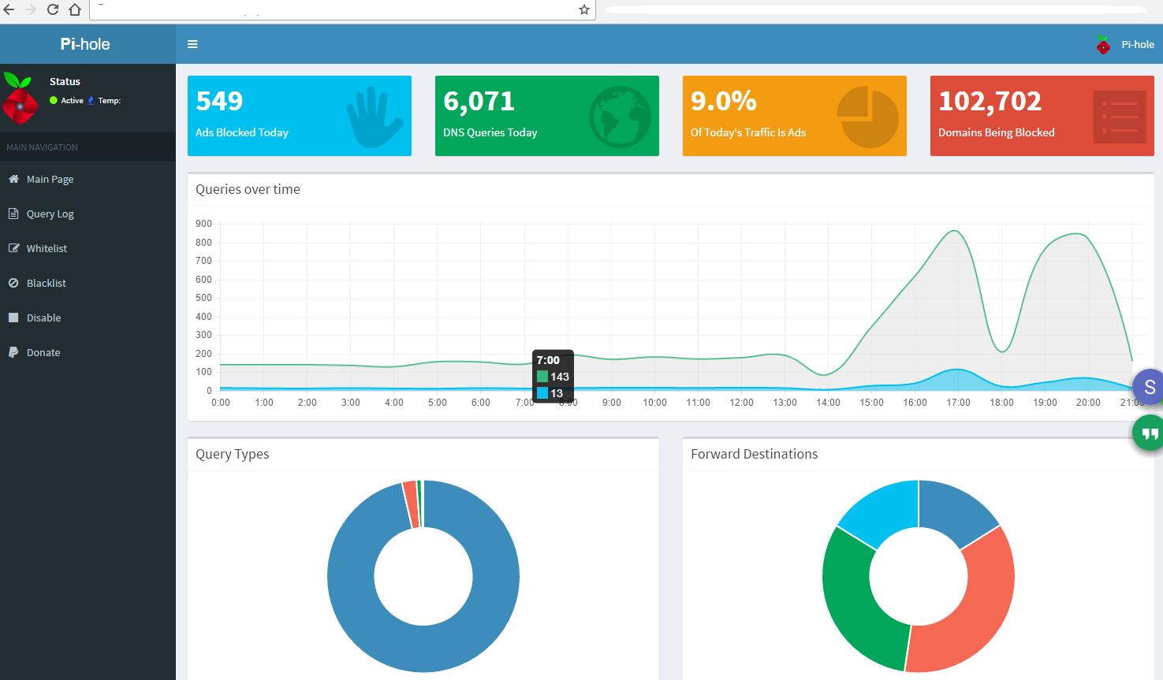
Task: Click the Disable stop-square icon
Action: click(13, 318)
